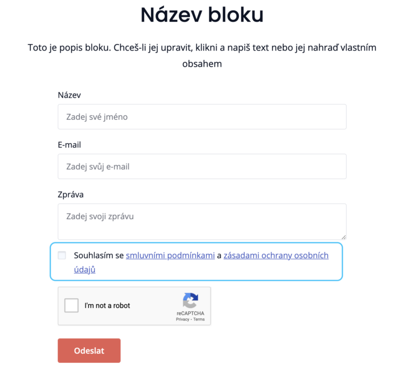Viewport: 416px width, 377px height.
Task: Focus the "Zadej svůj e-mail" field
Action: [x=202, y=167]
